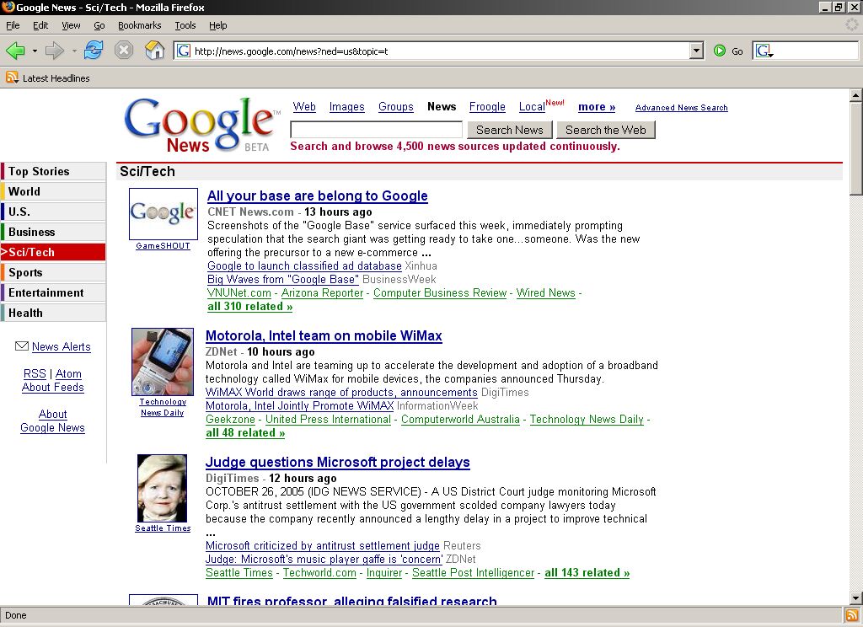Reload the page with the Refresh icon
863x627 pixels.
click(x=94, y=51)
